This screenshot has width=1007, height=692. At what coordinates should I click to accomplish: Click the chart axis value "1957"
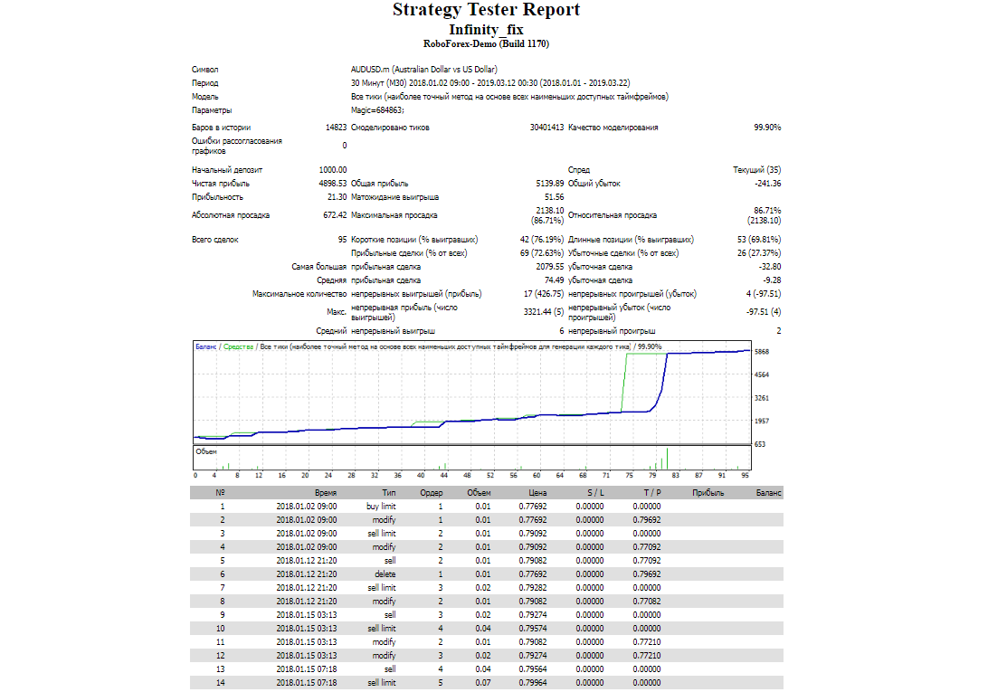tap(762, 422)
